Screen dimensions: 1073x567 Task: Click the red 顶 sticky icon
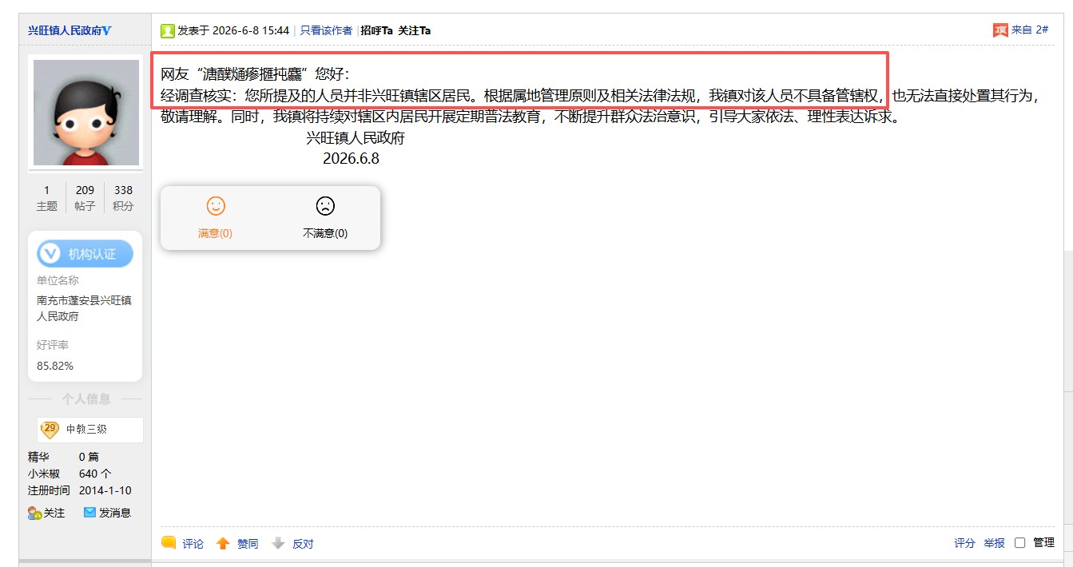pyautogui.click(x=1000, y=30)
